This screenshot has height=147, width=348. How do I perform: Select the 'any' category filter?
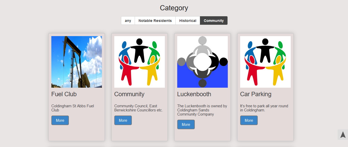pos(128,21)
